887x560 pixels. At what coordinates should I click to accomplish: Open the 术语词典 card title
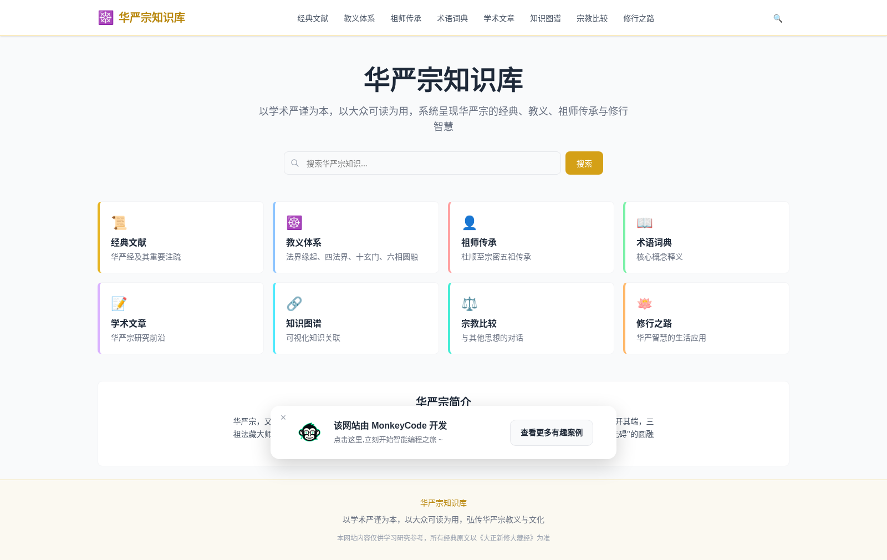[x=654, y=242]
